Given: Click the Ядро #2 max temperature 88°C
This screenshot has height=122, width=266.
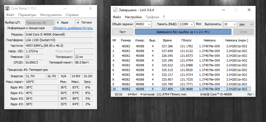Looking at the screenshot, I should point(76,98).
